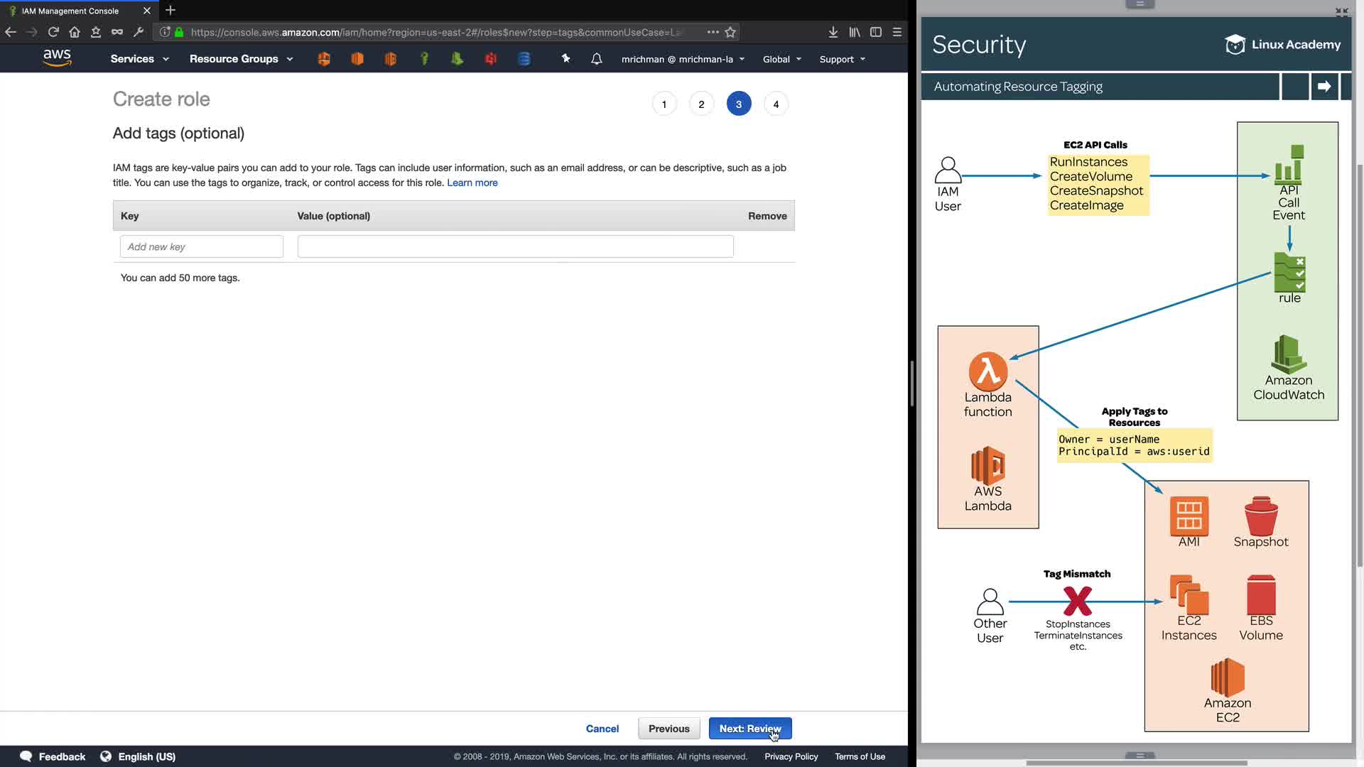Click the AWS logo home icon

click(x=57, y=58)
